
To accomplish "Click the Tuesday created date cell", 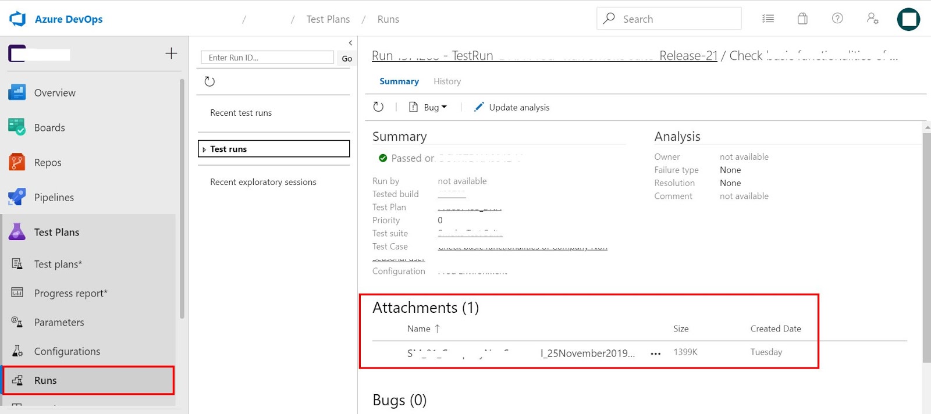I will pos(766,352).
